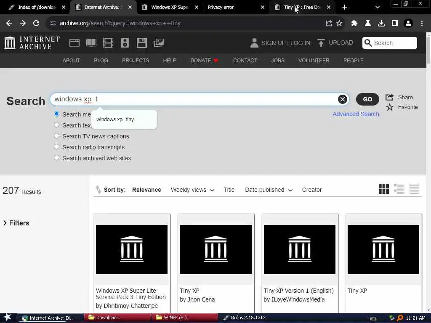Click the user avatar icon beside Sign Up

tap(254, 43)
